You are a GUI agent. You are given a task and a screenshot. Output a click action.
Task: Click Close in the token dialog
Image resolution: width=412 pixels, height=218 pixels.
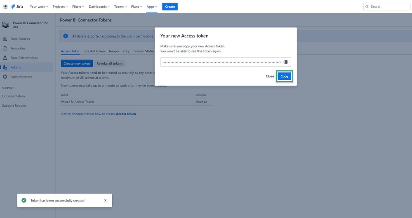coord(270,76)
